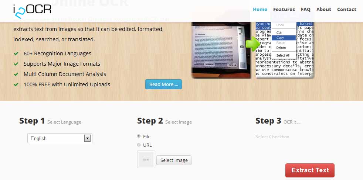Select the URL radio option
This screenshot has width=363, height=180.
point(139,145)
